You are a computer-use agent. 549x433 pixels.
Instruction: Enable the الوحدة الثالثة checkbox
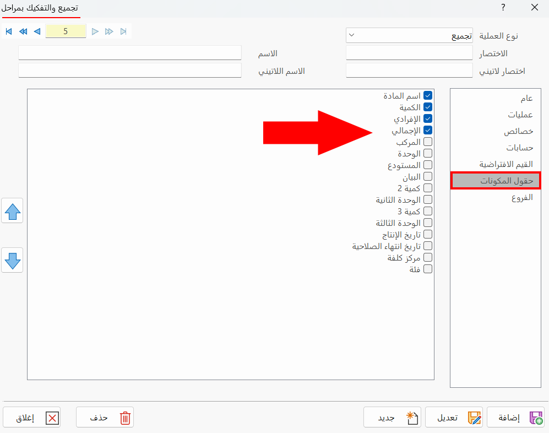point(427,223)
